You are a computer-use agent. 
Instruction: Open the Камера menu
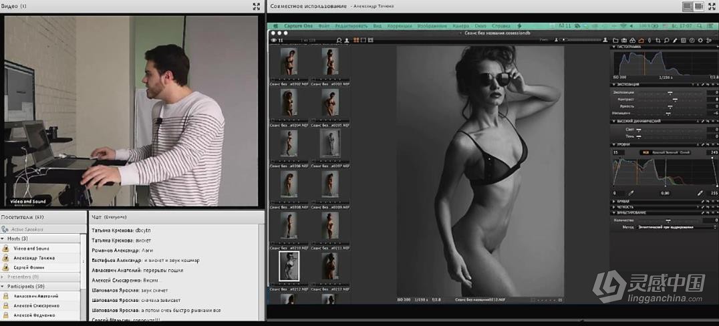pyautogui.click(x=460, y=26)
